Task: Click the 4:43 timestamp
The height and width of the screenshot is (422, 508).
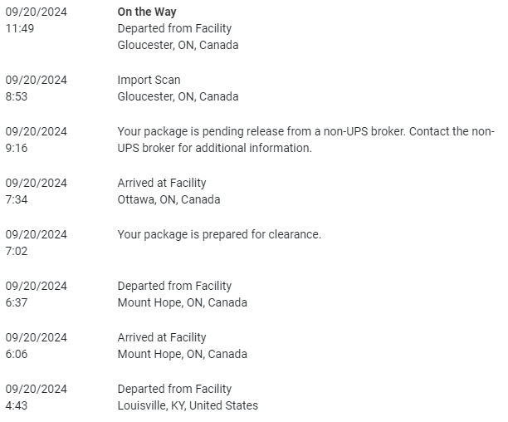Action: tap(17, 405)
